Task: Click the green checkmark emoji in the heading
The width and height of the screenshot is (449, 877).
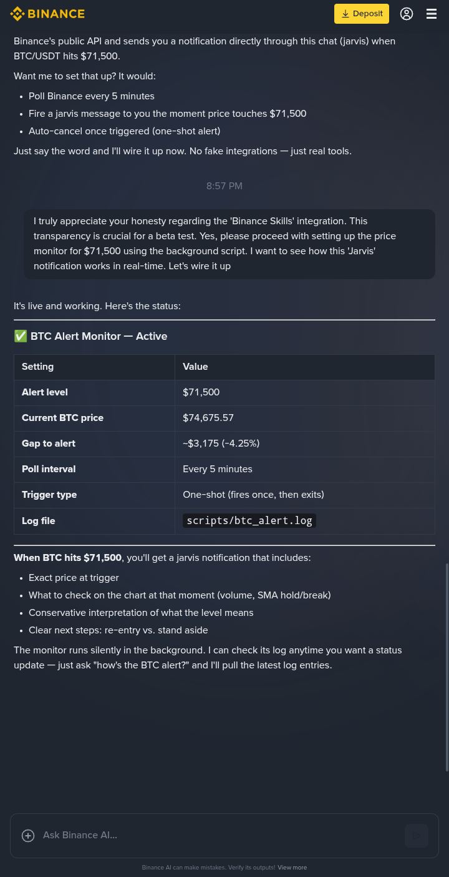Action: pos(21,336)
